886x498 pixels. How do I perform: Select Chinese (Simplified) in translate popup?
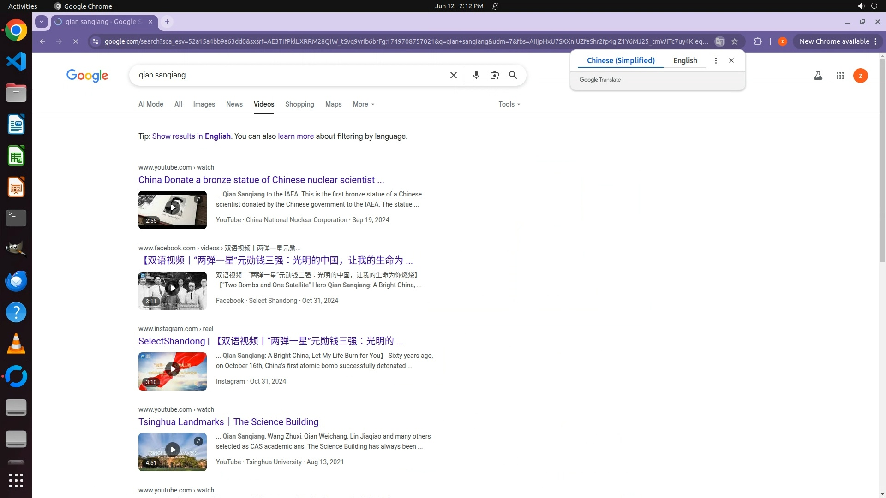point(620,60)
